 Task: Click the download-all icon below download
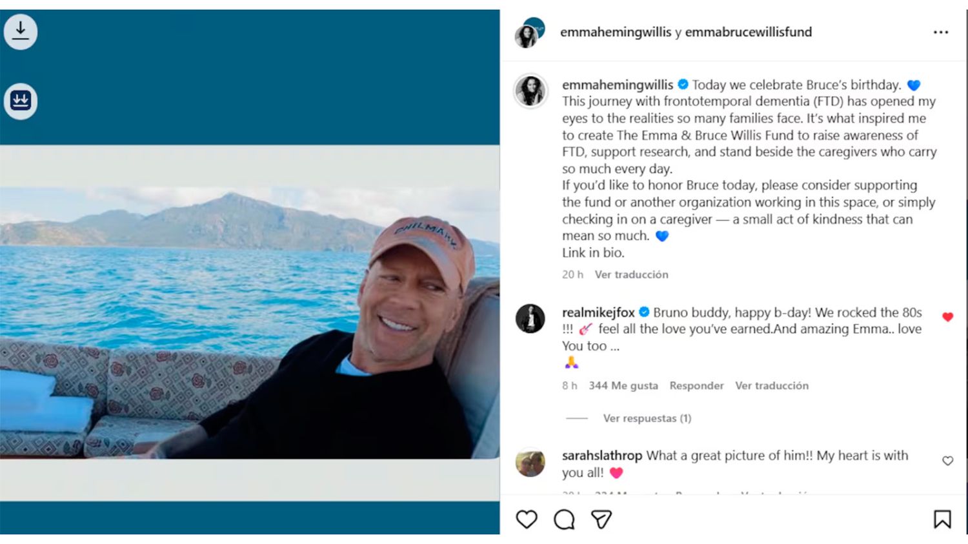point(21,101)
